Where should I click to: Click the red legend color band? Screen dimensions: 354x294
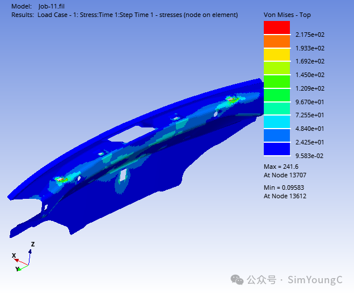(x=277, y=28)
